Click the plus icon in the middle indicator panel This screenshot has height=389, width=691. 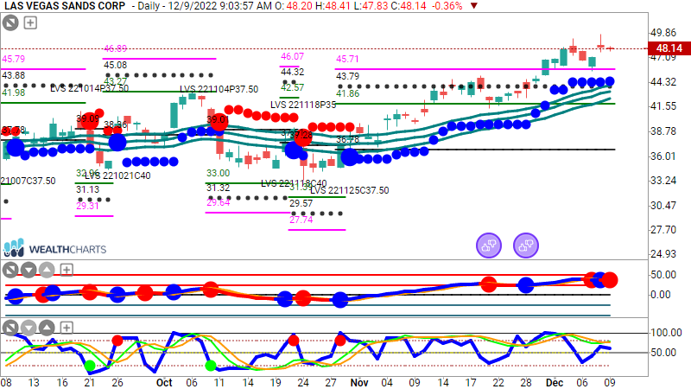click(x=67, y=270)
